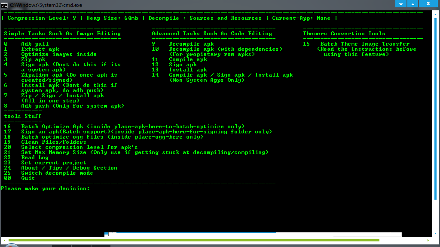Viewport: 440px width, 247px height.
Task: Click 'Decompile : Sources and Resources' header text
Action: click(205, 18)
